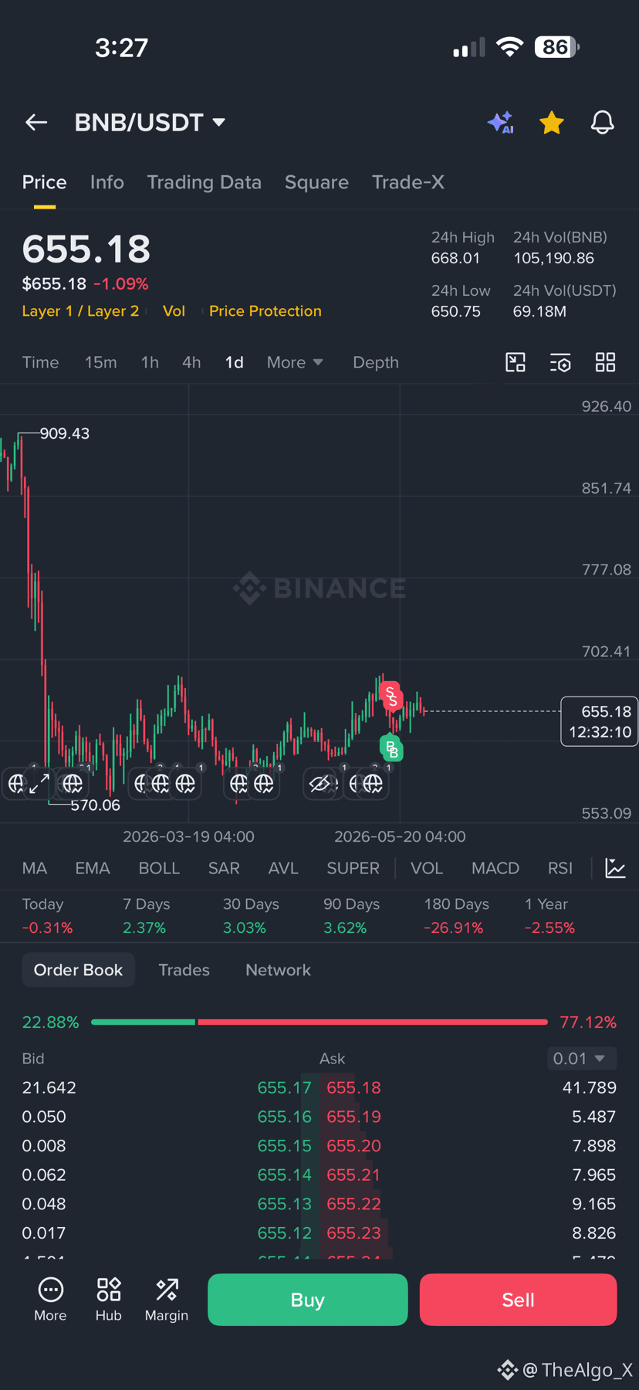Toggle the crossed-eye hide markers icon
Viewport: 639px width, 1390px height.
pos(319,785)
